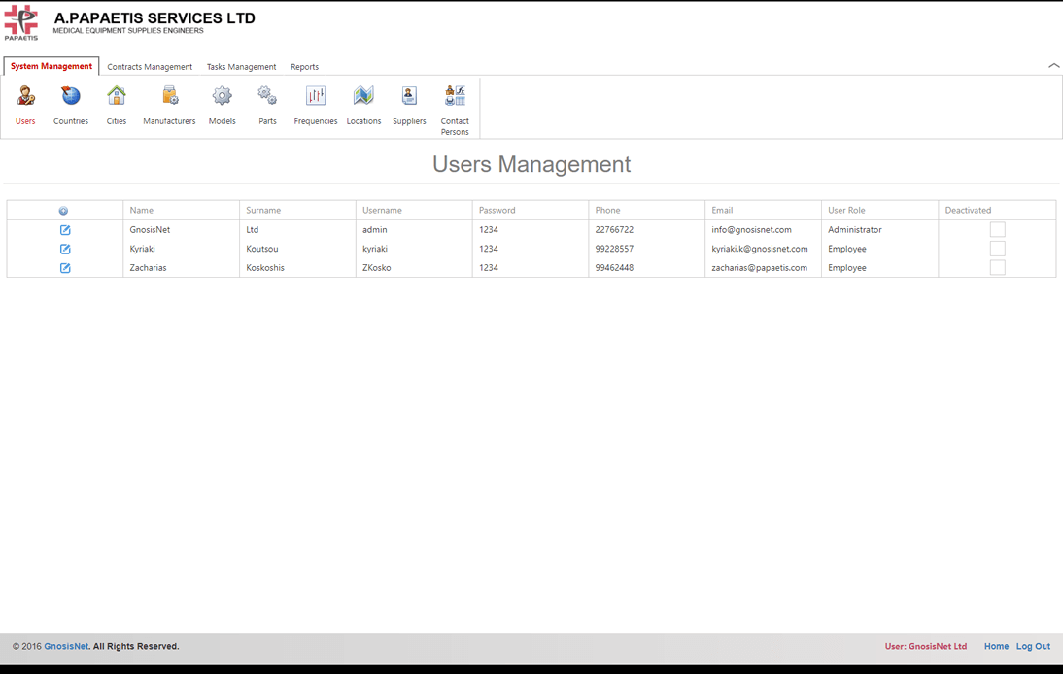The height and width of the screenshot is (674, 1063).
Task: Switch to the Contracts Management tab
Action: coord(150,67)
